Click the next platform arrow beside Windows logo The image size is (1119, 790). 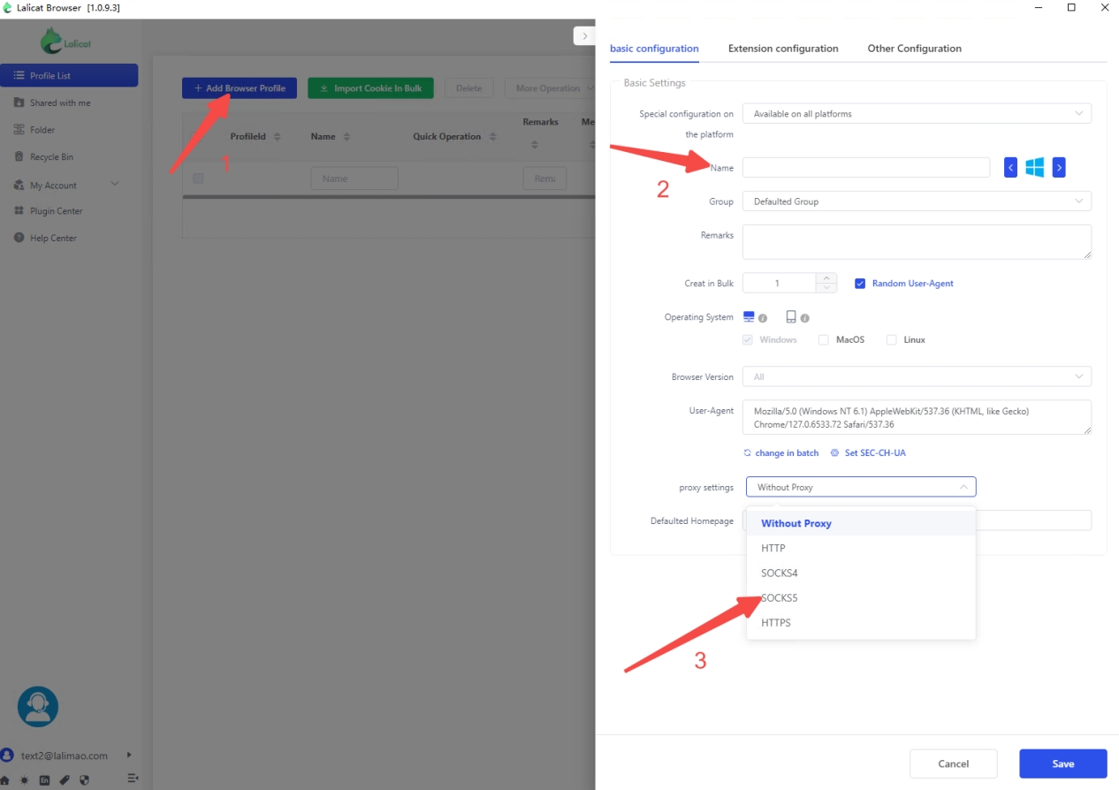[1059, 167]
